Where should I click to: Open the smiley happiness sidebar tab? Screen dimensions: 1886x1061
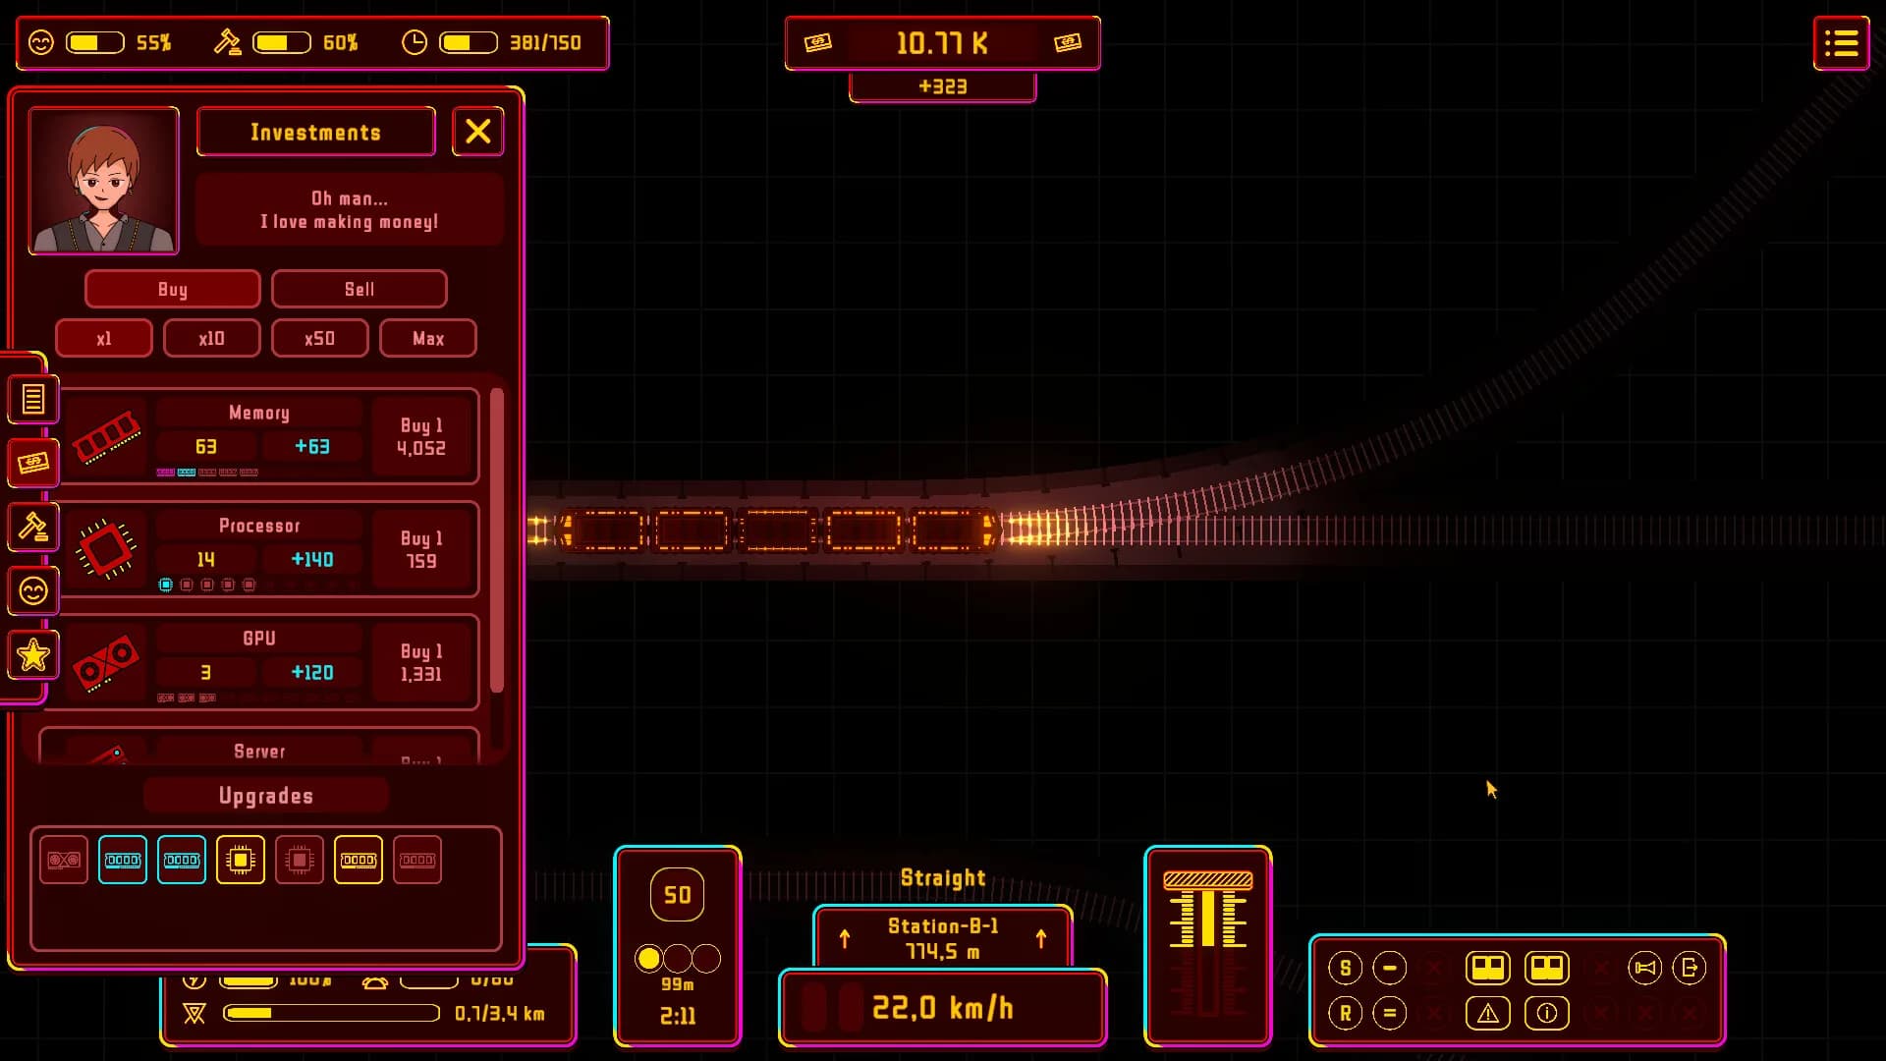[33, 590]
